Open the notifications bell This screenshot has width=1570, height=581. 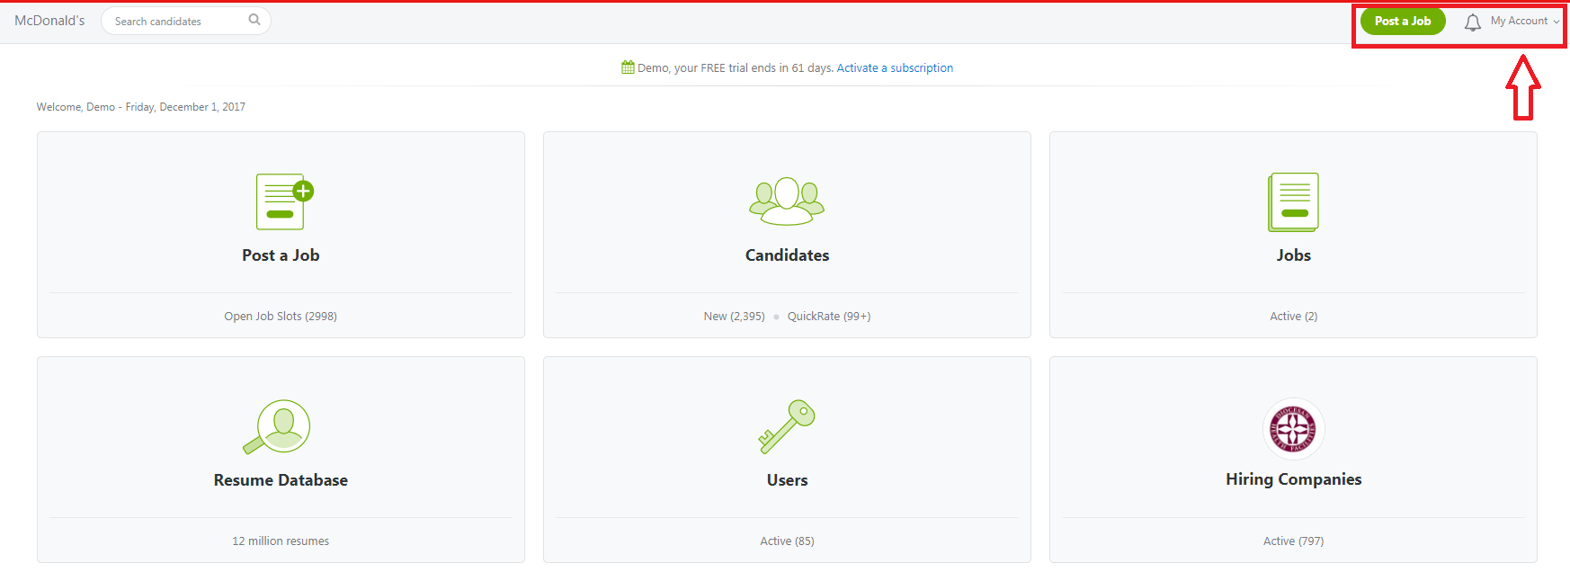tap(1472, 22)
